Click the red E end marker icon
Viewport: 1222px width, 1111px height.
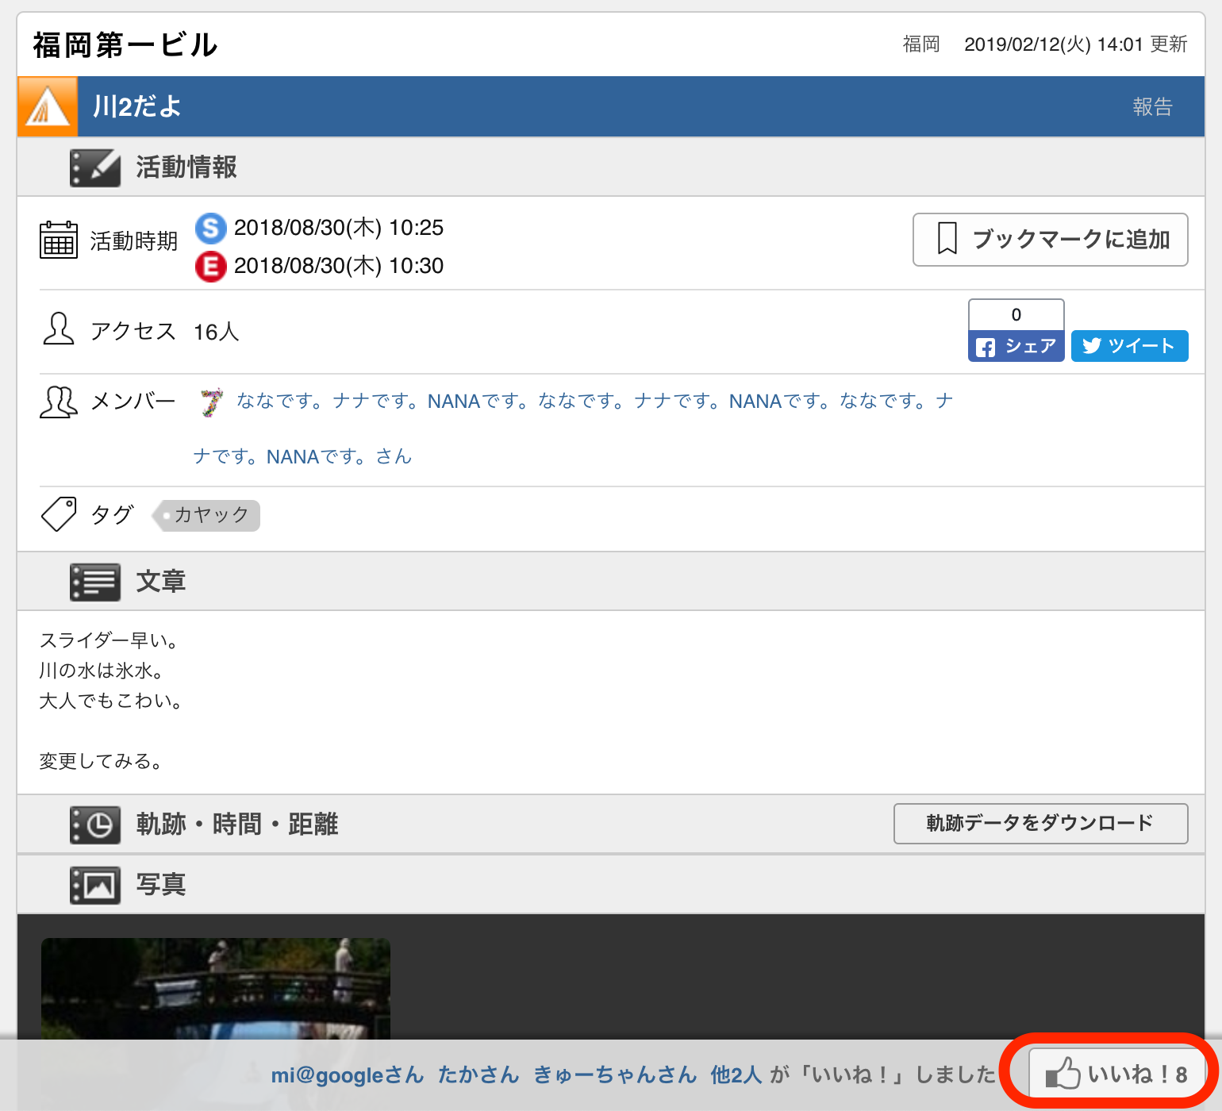click(x=211, y=266)
